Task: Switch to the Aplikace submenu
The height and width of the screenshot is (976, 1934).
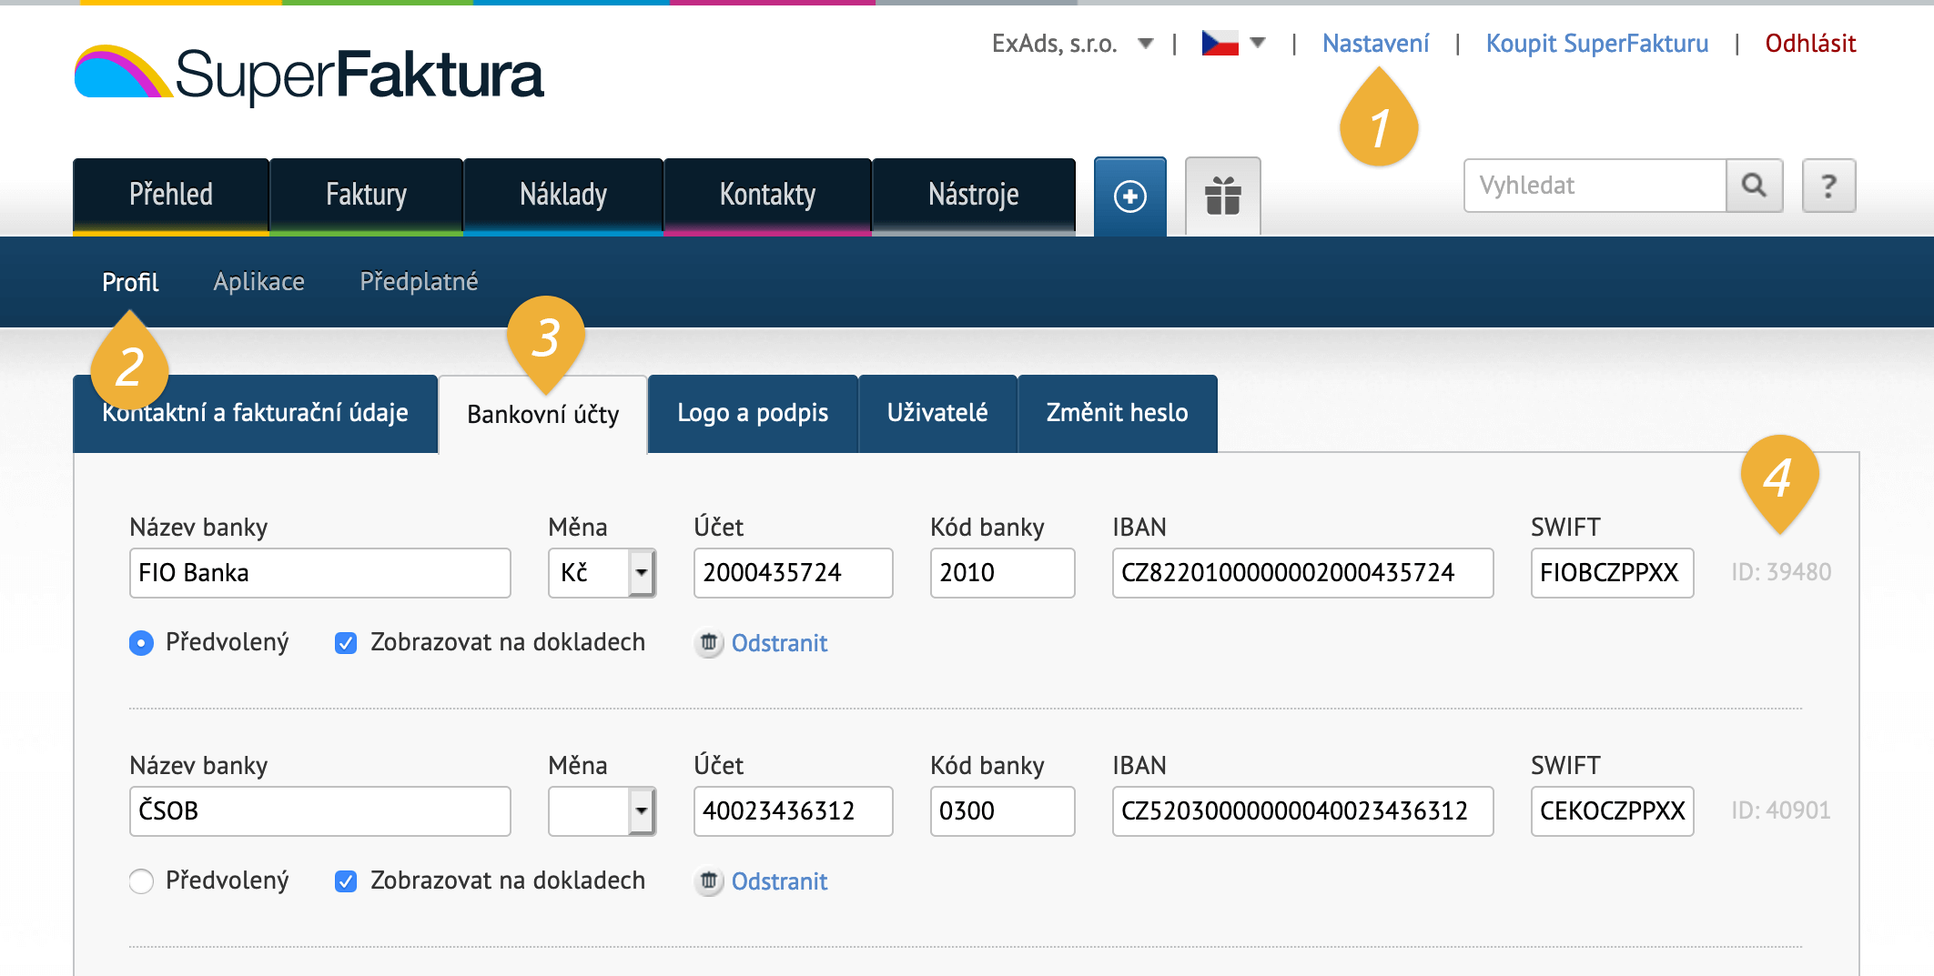Action: coord(258,282)
